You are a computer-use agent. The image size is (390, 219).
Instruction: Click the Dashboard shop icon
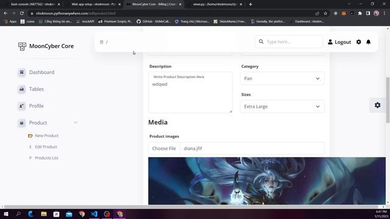click(x=22, y=72)
